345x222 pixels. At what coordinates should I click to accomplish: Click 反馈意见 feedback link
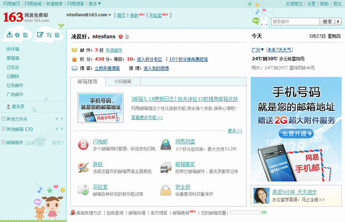294,4
